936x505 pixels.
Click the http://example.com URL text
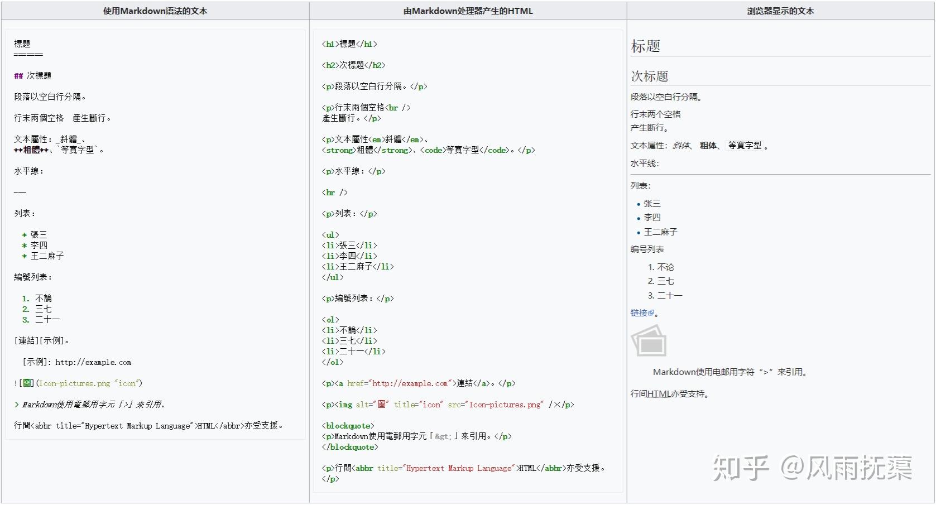92,362
